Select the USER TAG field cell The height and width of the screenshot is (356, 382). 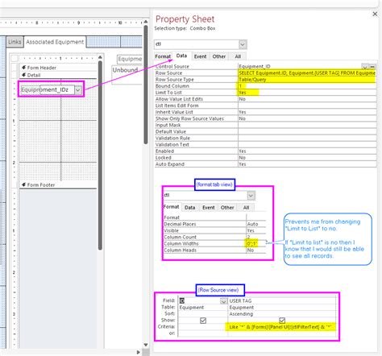281,300
